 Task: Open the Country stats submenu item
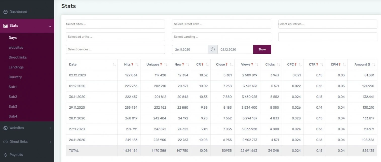(x=15, y=77)
